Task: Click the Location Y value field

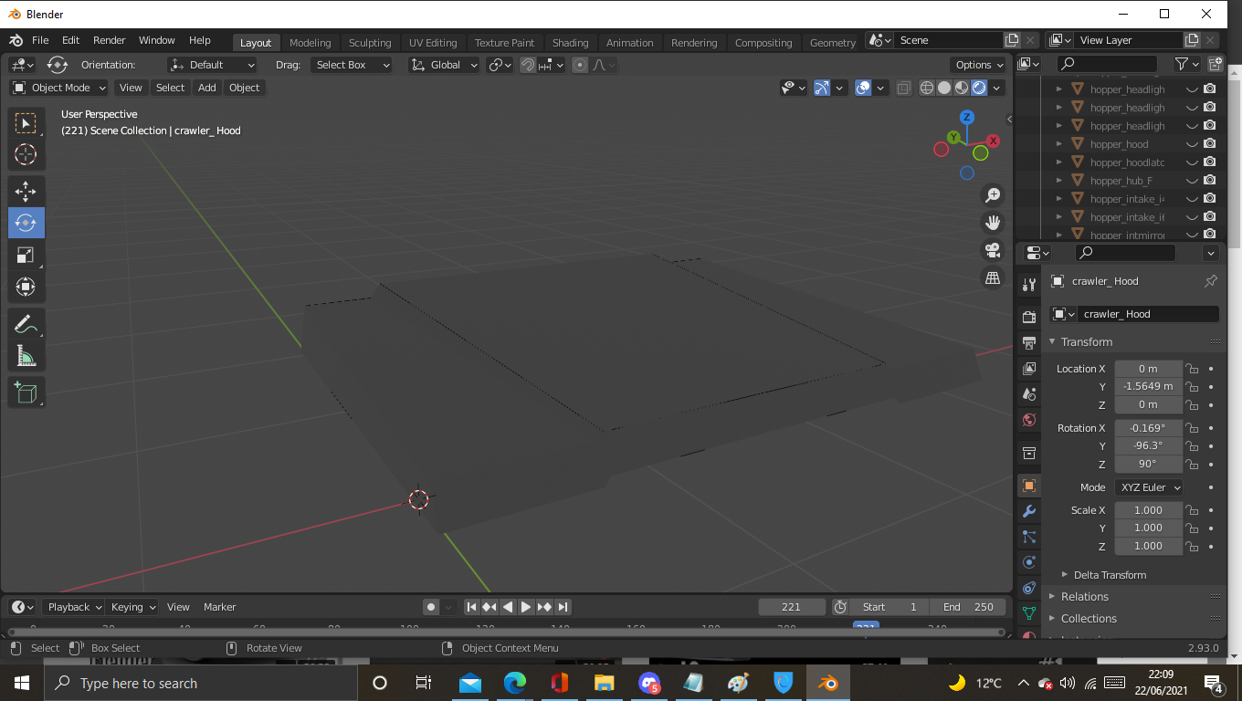Action: tap(1148, 387)
